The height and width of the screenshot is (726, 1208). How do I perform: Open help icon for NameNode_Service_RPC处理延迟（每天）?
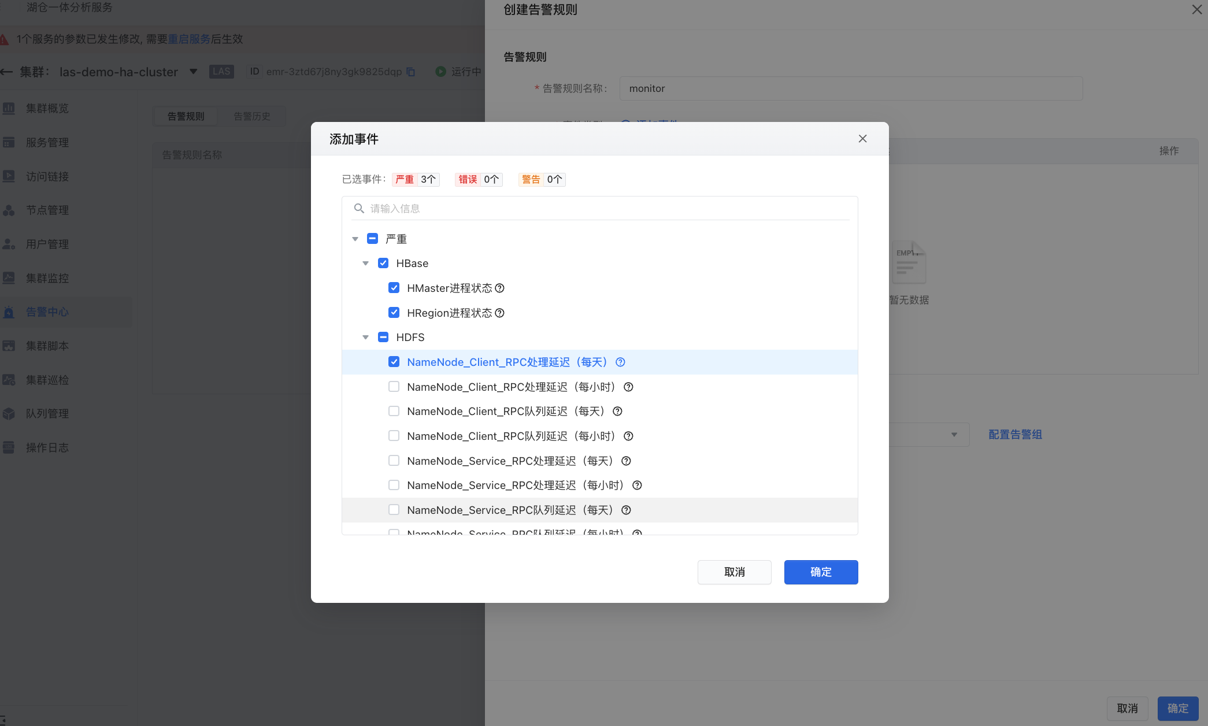[x=626, y=461]
